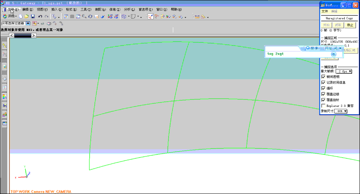The image size is (360, 194).
Task: Open the 44% record size dropdown
Action: (341, 111)
